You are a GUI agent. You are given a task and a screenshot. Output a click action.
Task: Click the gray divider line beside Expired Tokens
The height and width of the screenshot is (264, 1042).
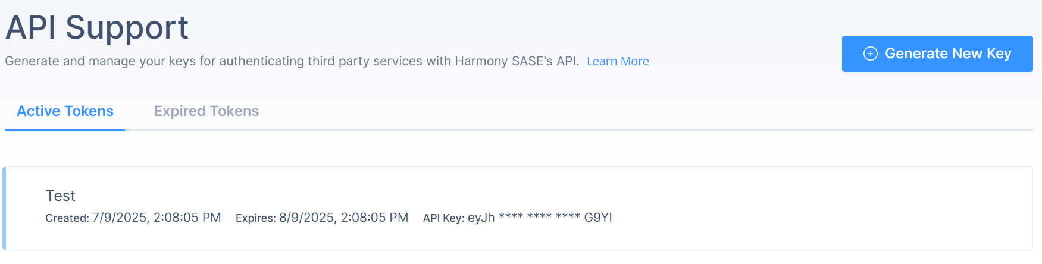coord(579,130)
